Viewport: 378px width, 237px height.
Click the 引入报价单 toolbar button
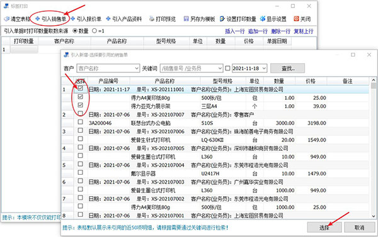tap(86, 19)
